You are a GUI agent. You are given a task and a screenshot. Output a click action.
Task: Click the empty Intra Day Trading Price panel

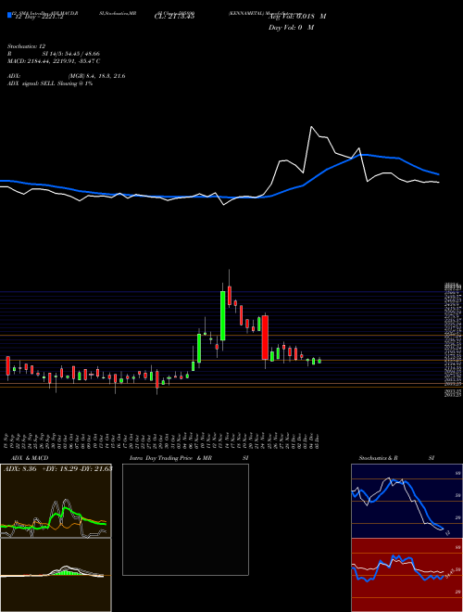[185, 519]
